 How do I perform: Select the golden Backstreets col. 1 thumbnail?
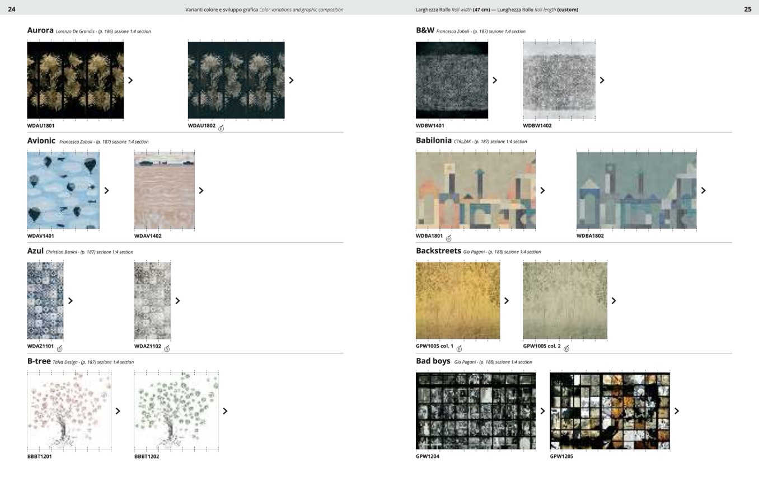click(458, 300)
